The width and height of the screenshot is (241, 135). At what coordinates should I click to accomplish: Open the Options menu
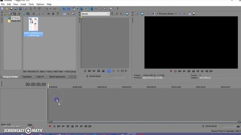(40, 4)
